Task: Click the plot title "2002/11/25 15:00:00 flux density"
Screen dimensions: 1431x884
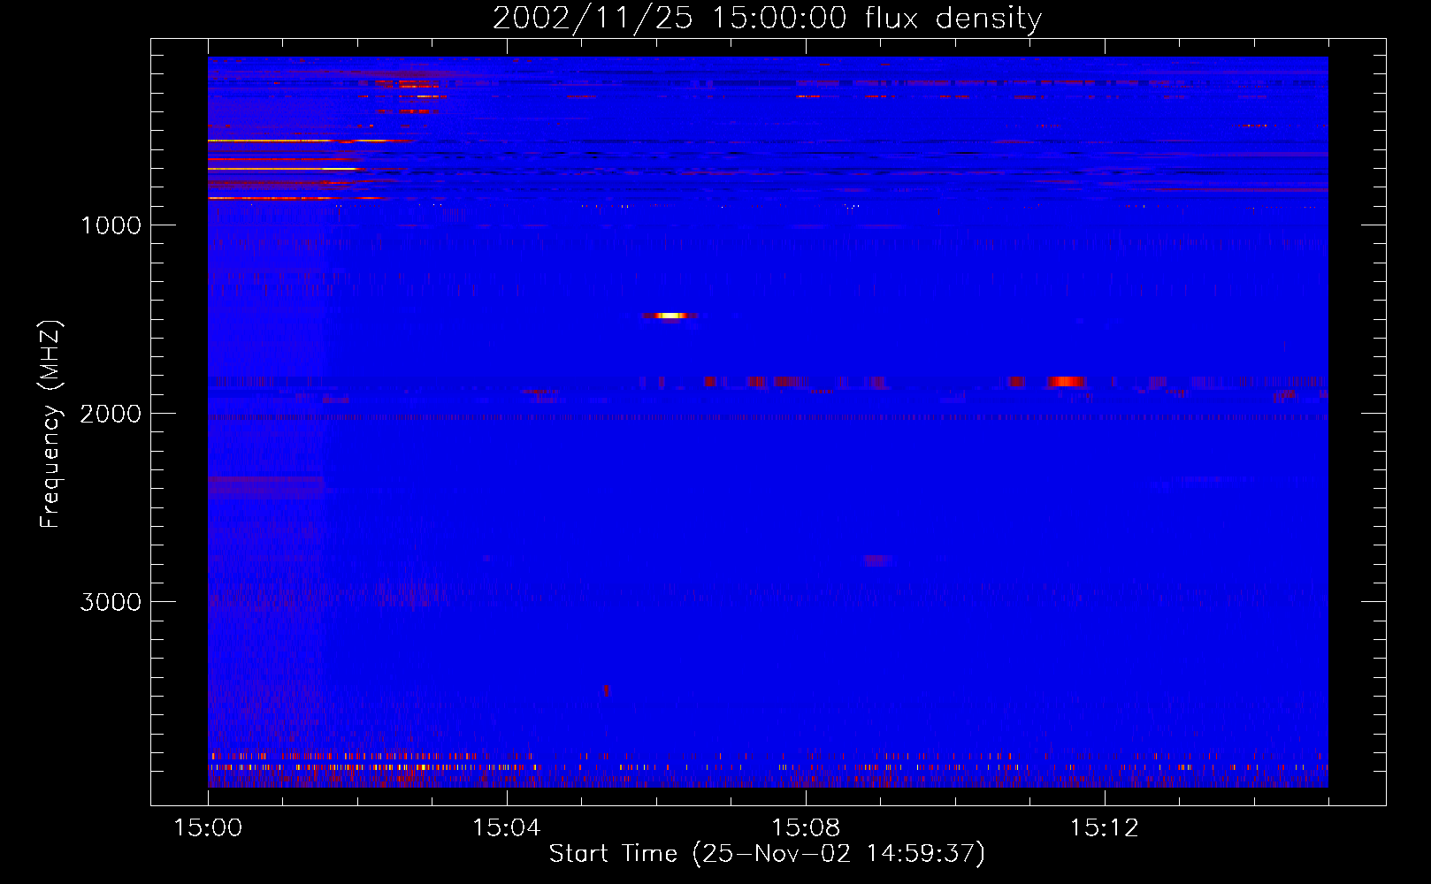Action: (767, 18)
